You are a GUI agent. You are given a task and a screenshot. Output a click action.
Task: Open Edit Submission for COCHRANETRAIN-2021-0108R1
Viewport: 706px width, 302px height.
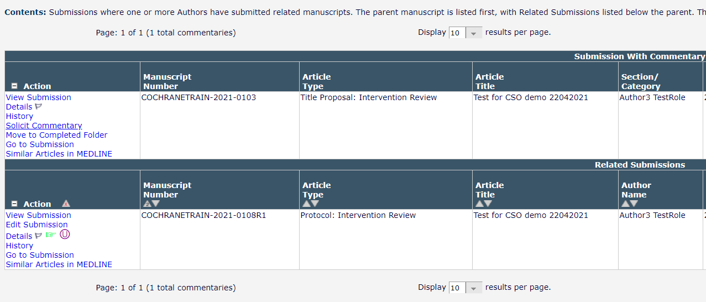(36, 225)
